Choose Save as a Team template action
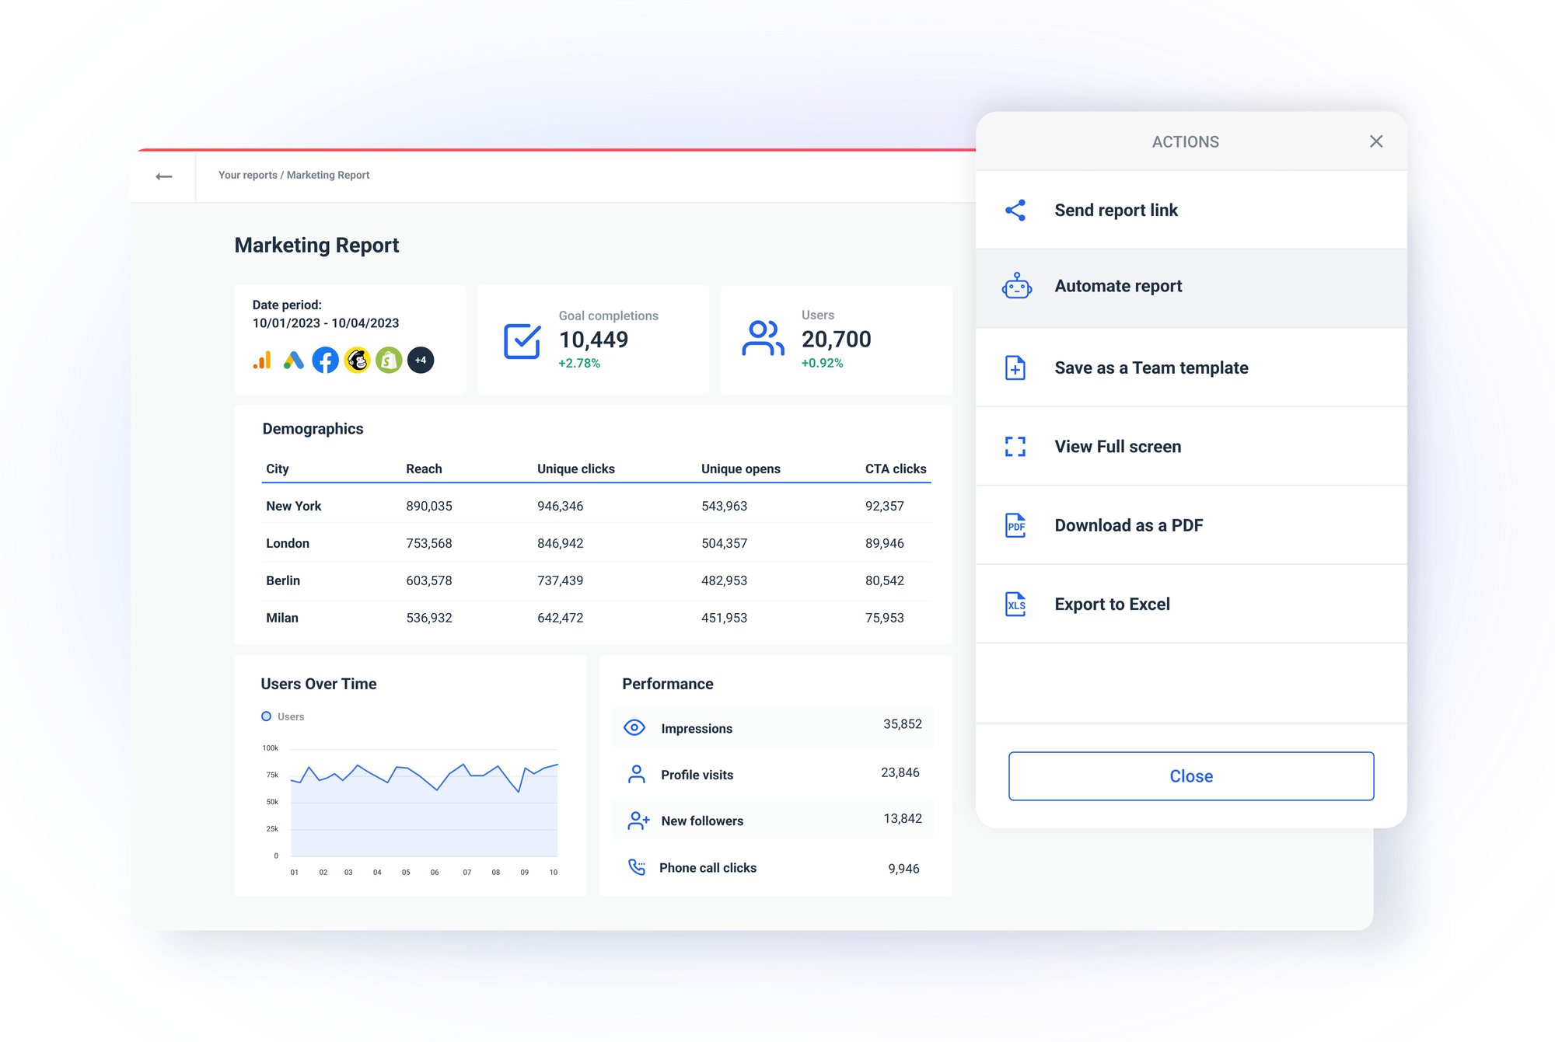Screen dimensions: 1555x1042 (1151, 368)
